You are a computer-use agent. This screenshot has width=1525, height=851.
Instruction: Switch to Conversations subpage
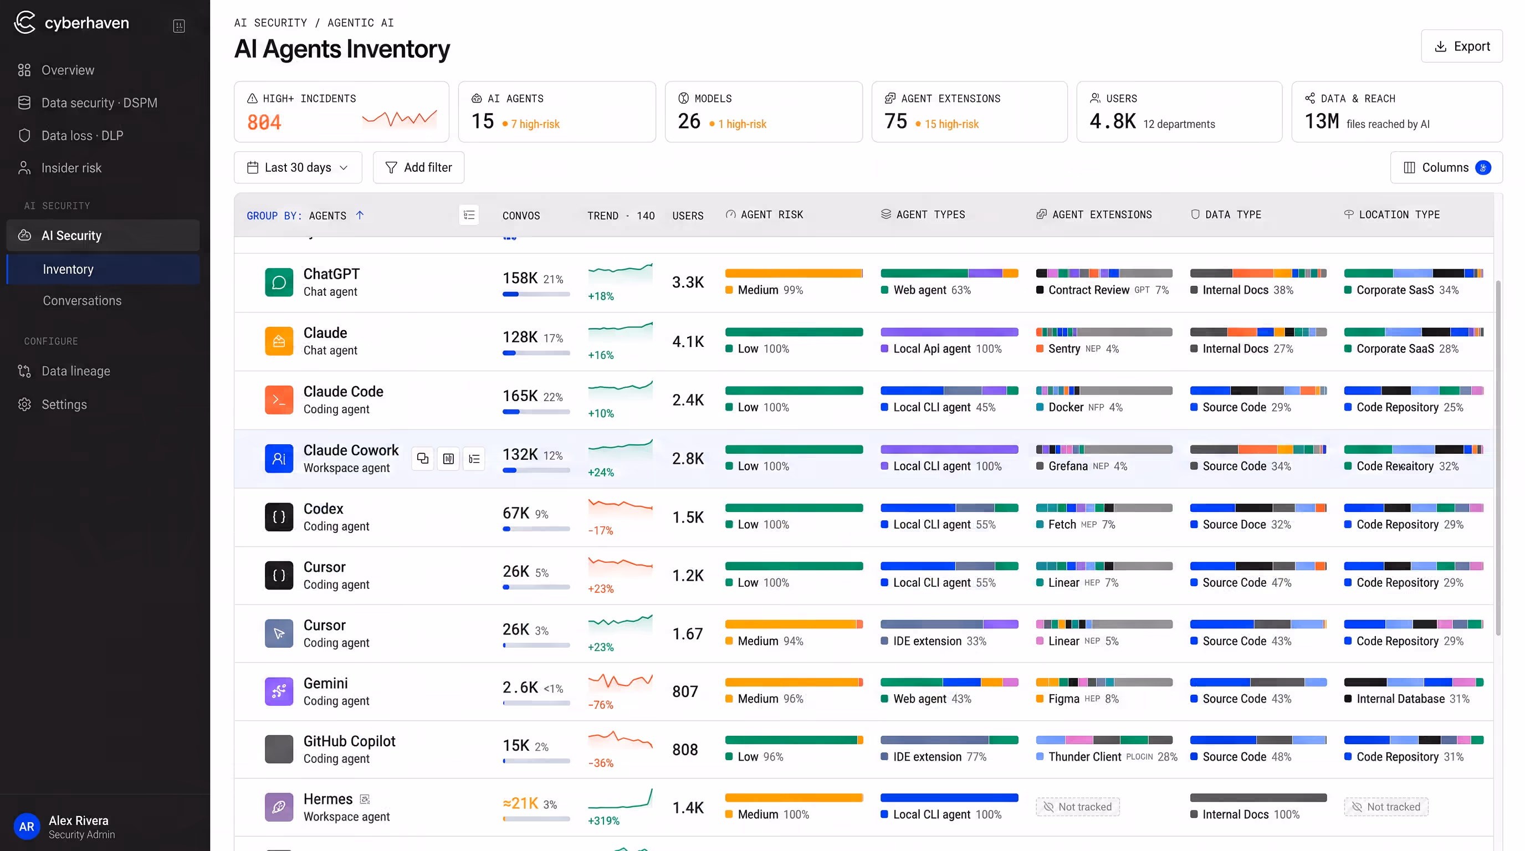(81, 300)
